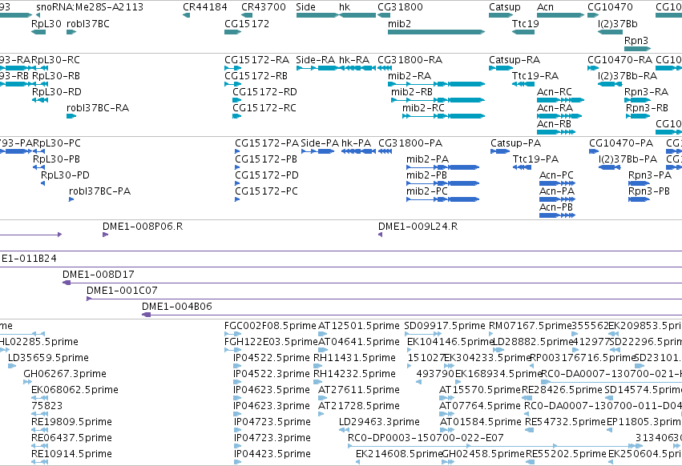Click the Ttc19-RA transcript
Screen dimensions: 682x466
click(x=523, y=84)
